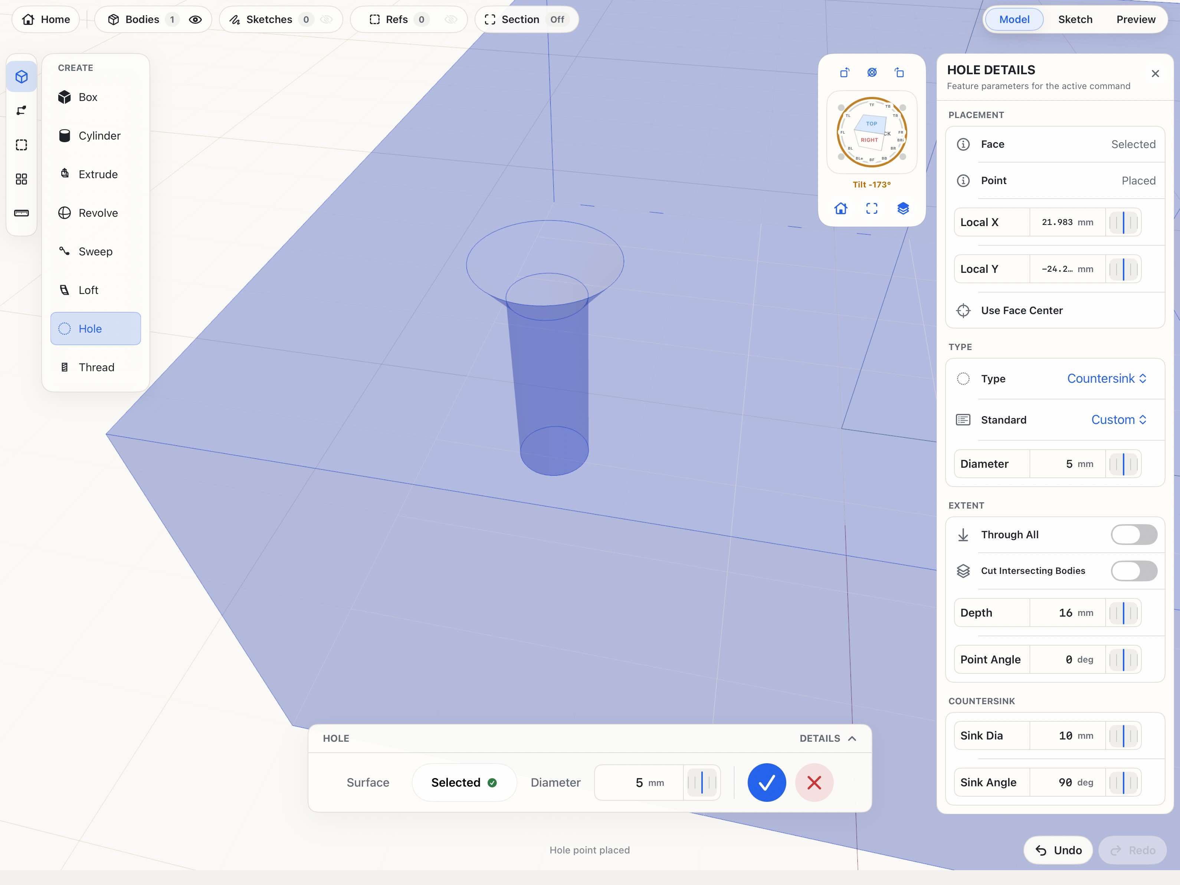Choose the Revolve tool
The width and height of the screenshot is (1180, 885).
point(95,213)
